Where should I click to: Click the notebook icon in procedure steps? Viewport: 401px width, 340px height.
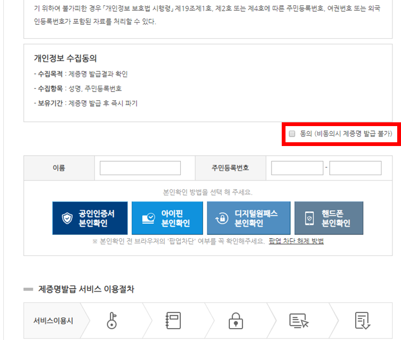(173, 321)
